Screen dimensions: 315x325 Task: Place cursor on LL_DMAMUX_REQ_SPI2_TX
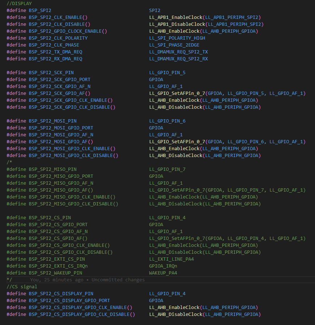pyautogui.click(x=178, y=52)
